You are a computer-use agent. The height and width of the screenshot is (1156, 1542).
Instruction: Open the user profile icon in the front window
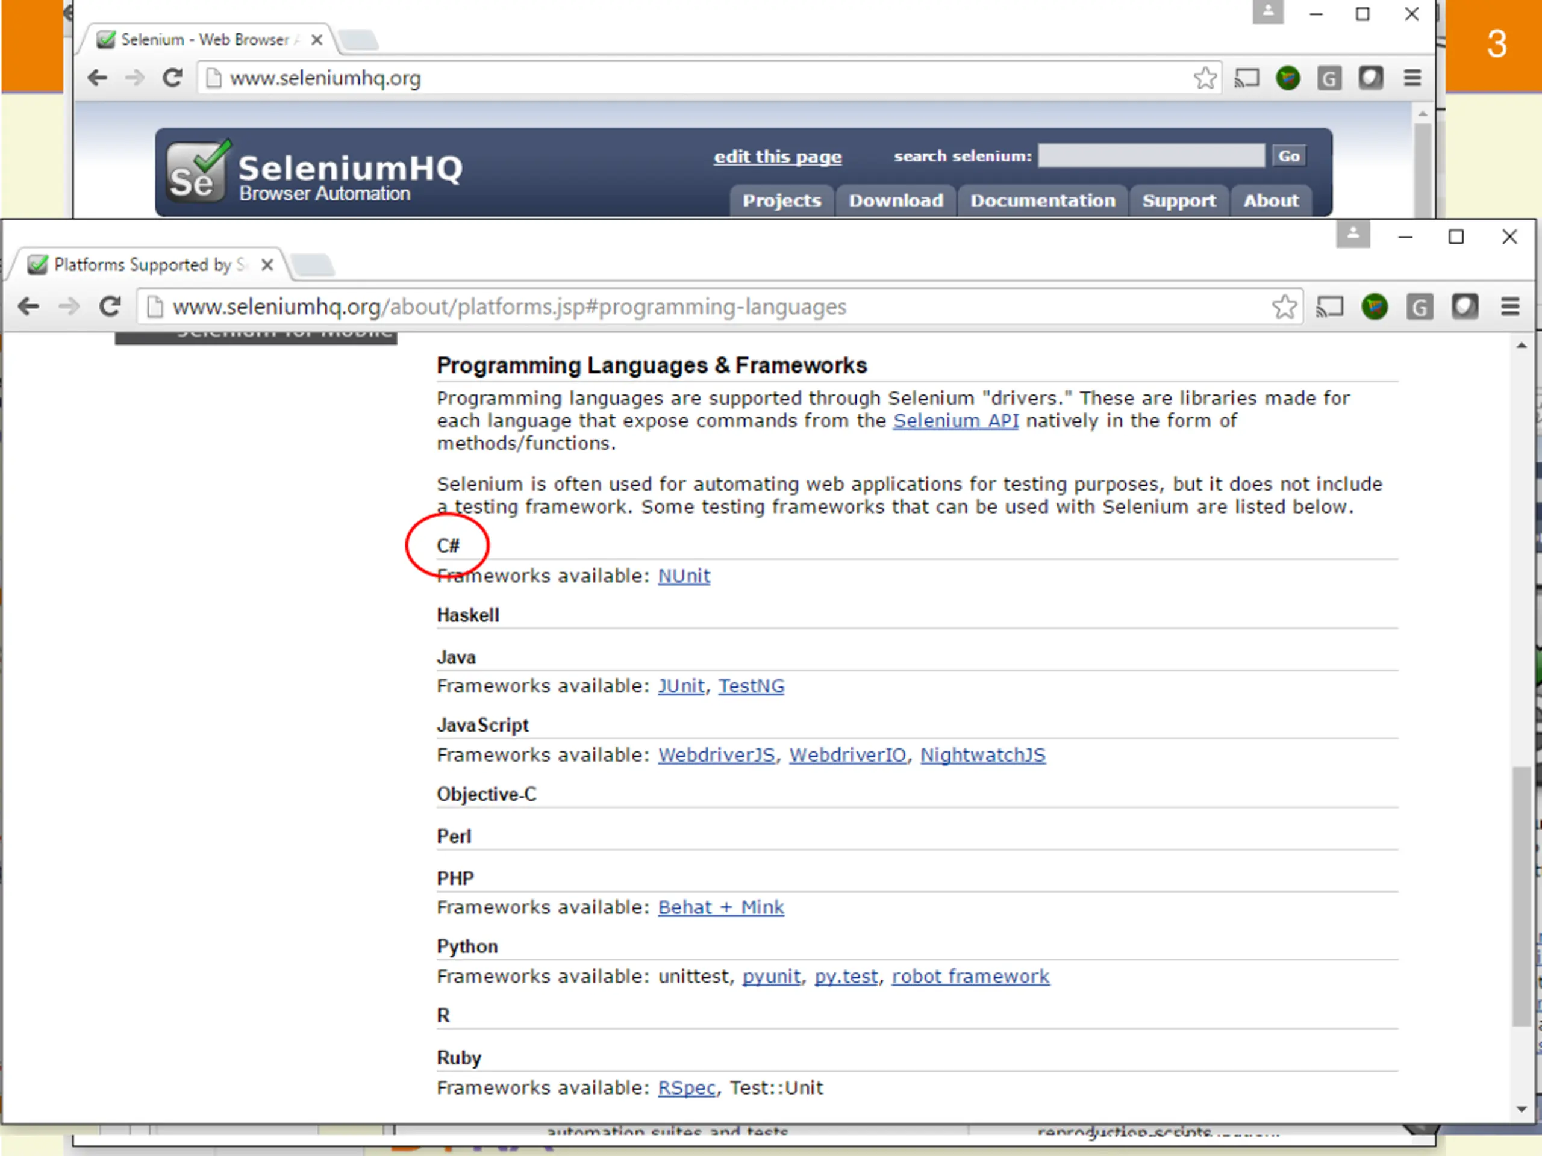click(1353, 234)
